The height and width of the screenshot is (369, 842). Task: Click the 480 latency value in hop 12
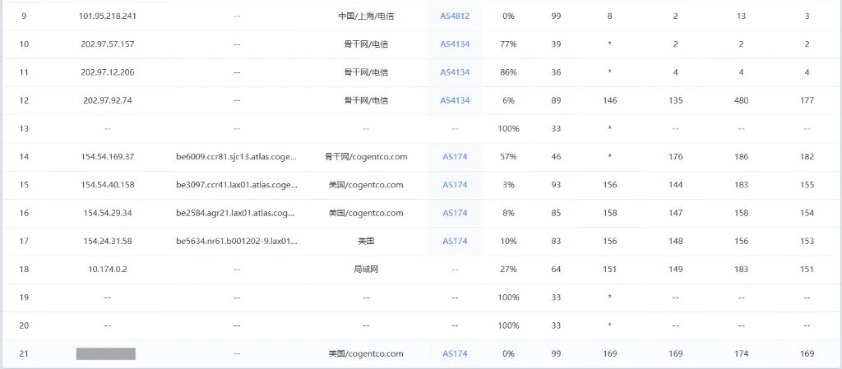point(741,100)
